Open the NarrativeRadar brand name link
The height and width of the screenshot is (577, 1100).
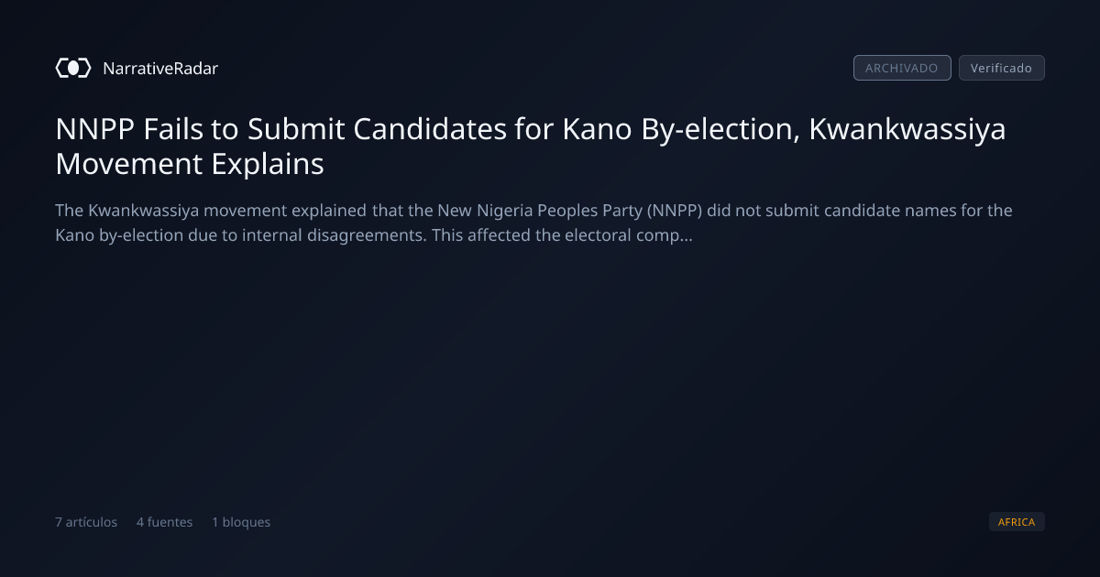click(160, 68)
